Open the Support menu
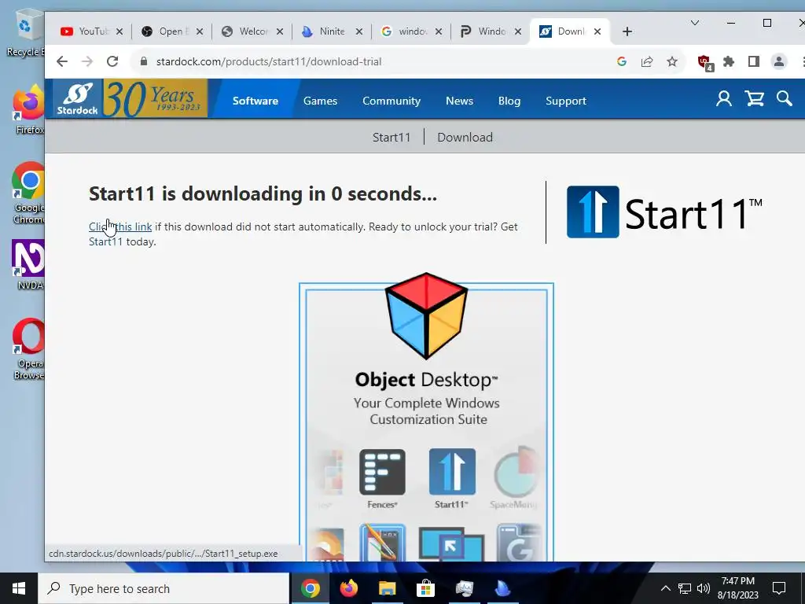The image size is (805, 604). (x=566, y=101)
